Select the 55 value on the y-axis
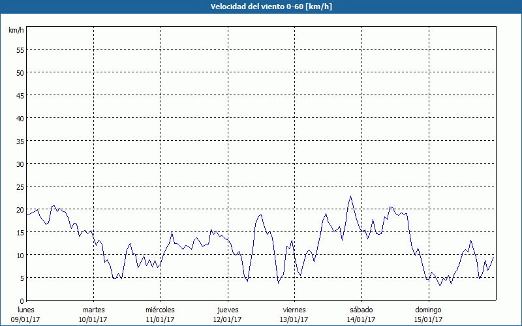Screen dimensions: 522x326 20,50
